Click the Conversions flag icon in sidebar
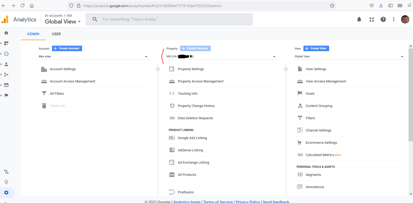This screenshot has height=203, width=413. [6, 95]
